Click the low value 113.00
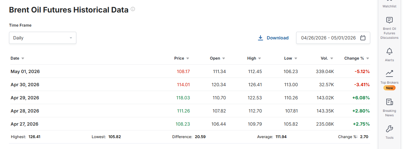410x149 pixels. click(x=291, y=85)
